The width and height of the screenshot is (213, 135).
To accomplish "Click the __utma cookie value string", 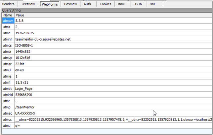I will point(113,119).
